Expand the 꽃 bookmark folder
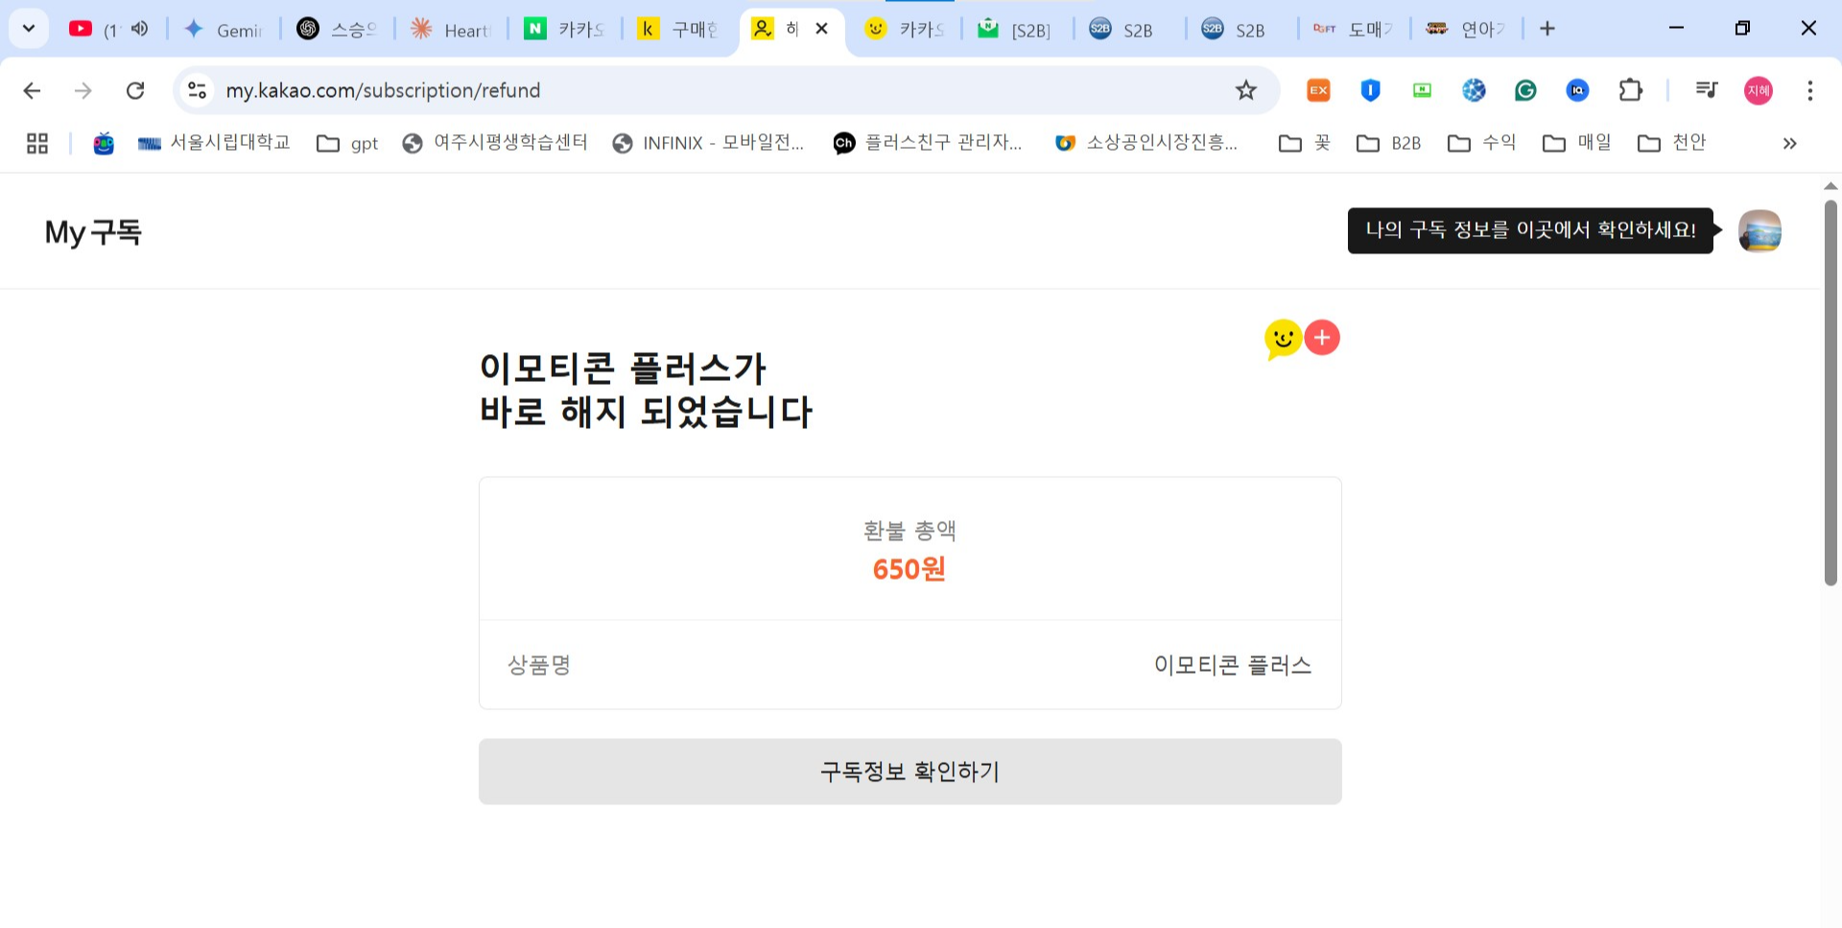 pyautogui.click(x=1306, y=143)
